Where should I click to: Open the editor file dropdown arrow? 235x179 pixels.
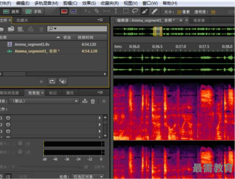(181, 20)
